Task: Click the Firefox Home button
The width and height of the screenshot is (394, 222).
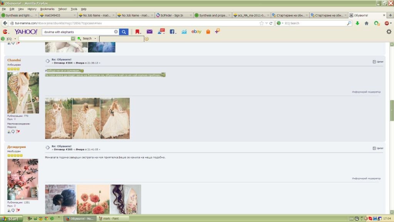Action: click(x=366, y=23)
